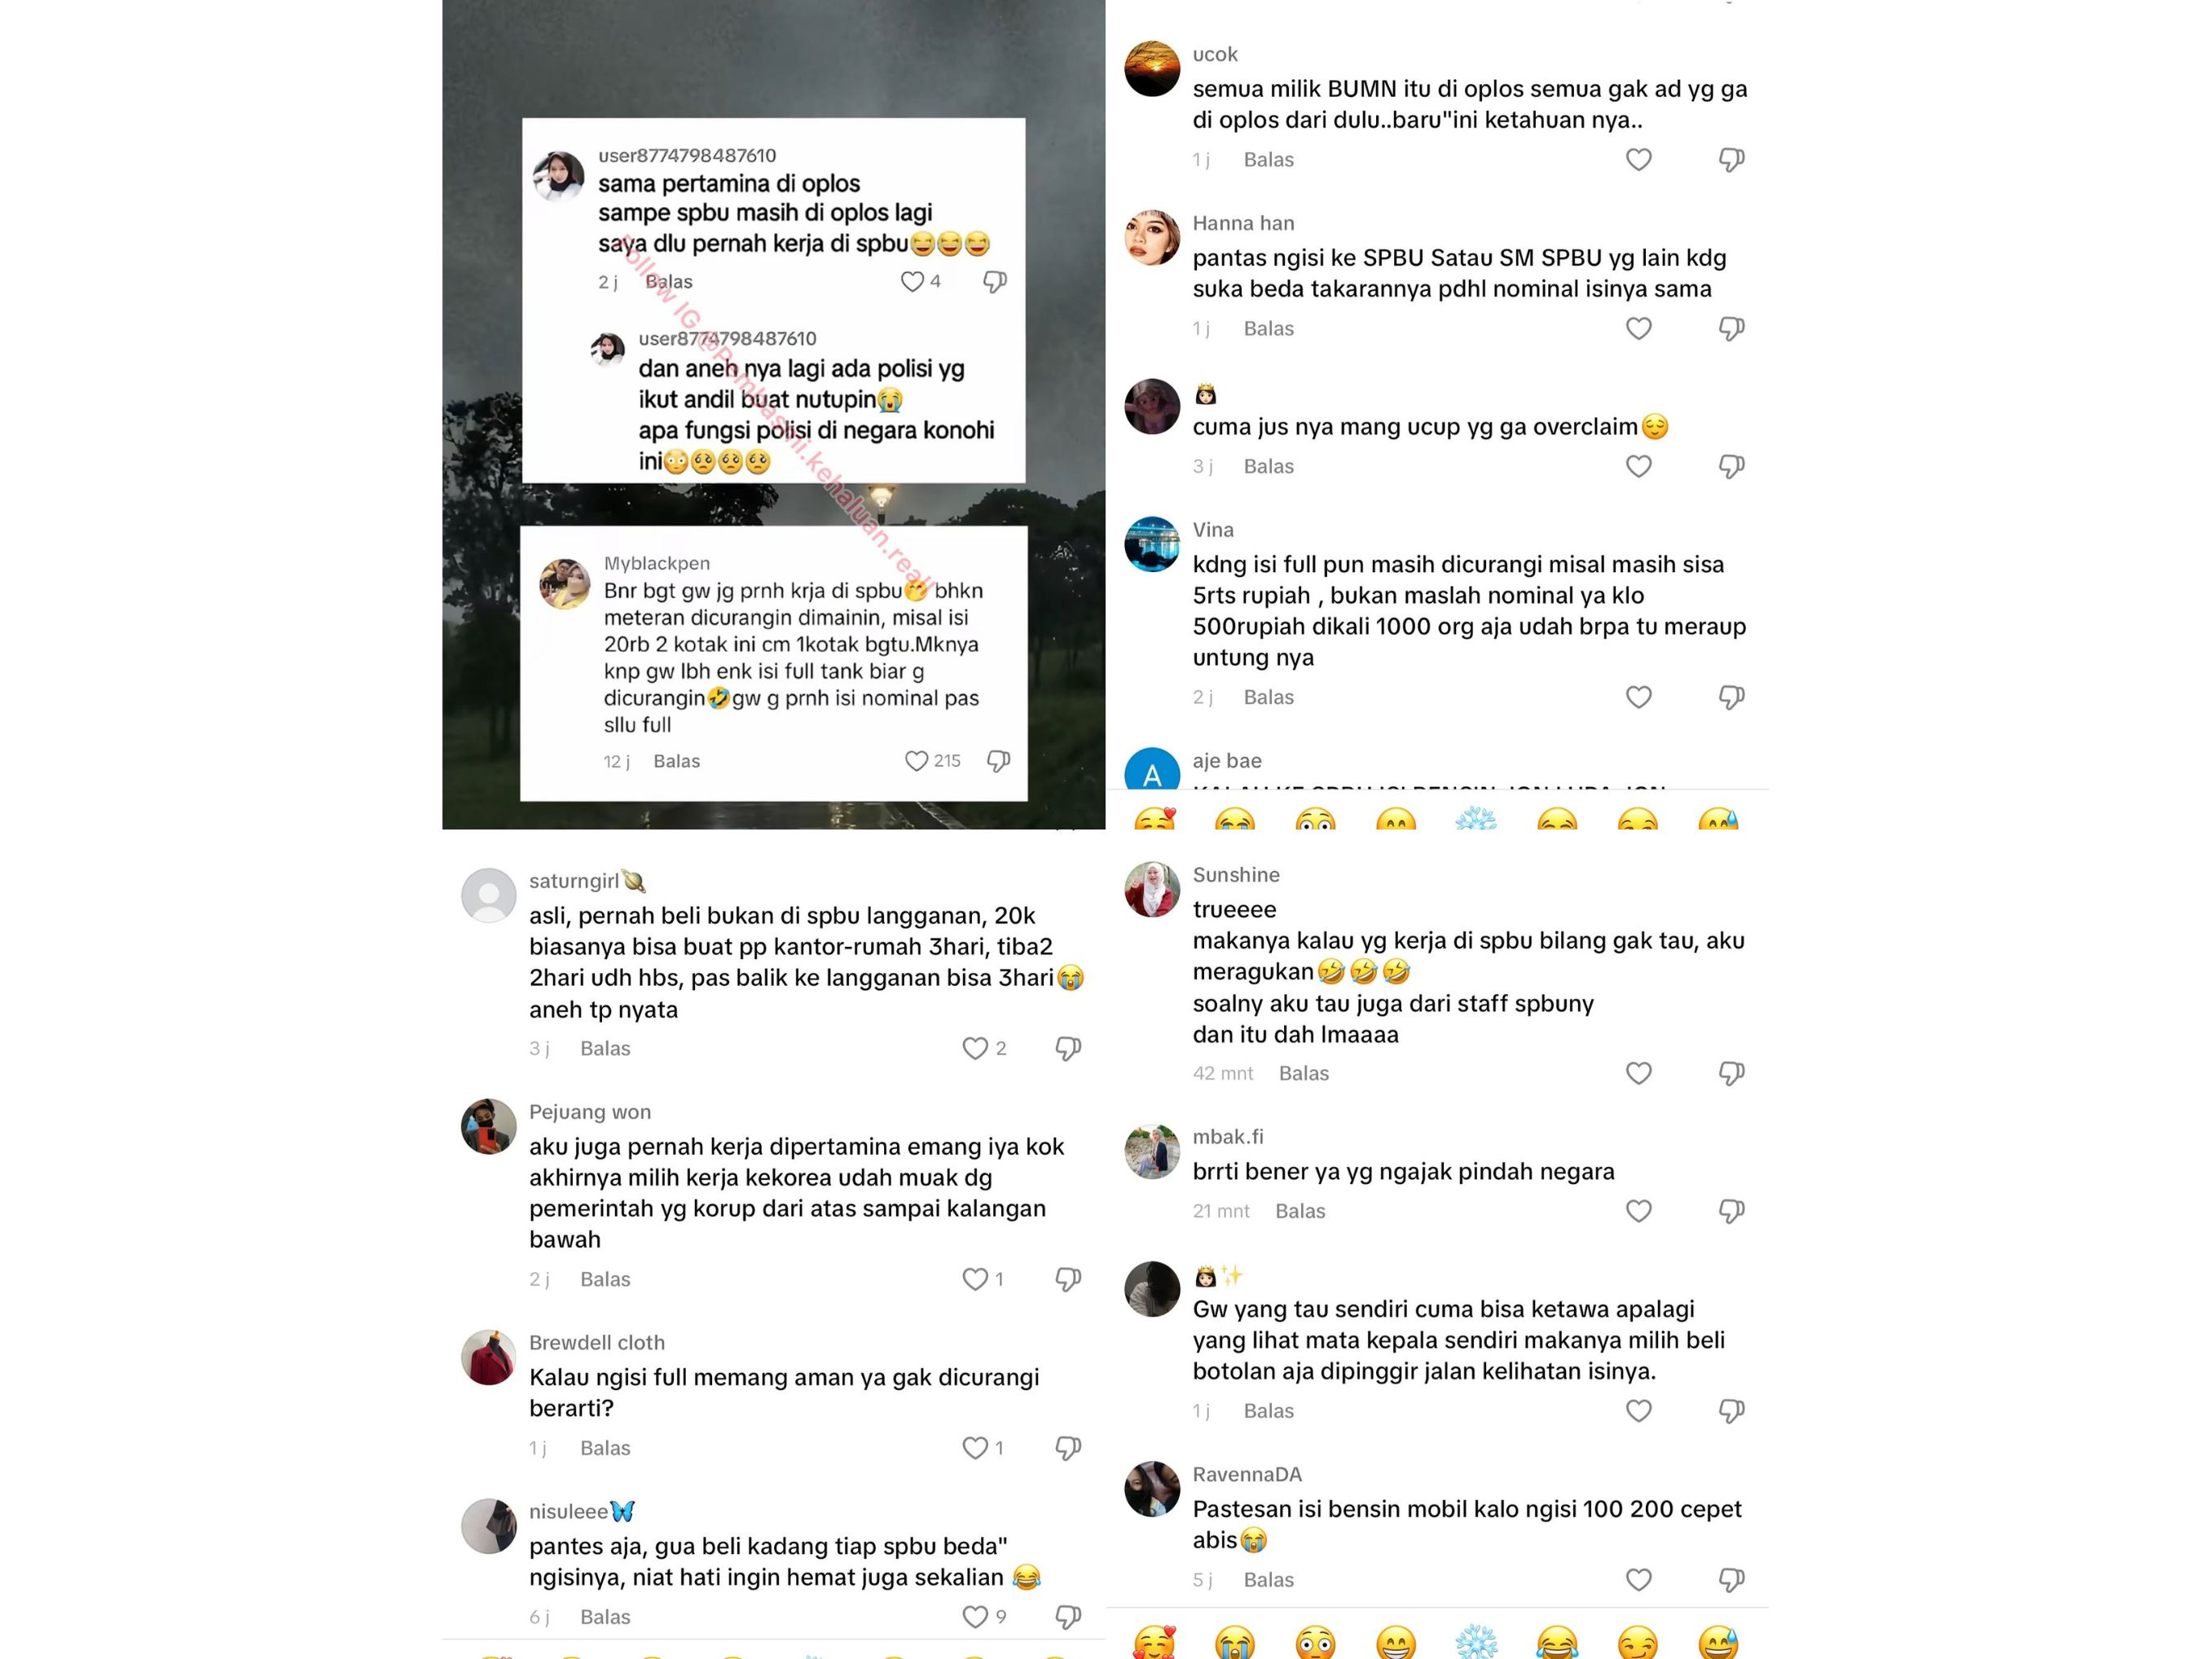Image resolution: width=2212 pixels, height=1659 pixels.
Task: Open Vina's profile picture
Action: pos(1152,544)
